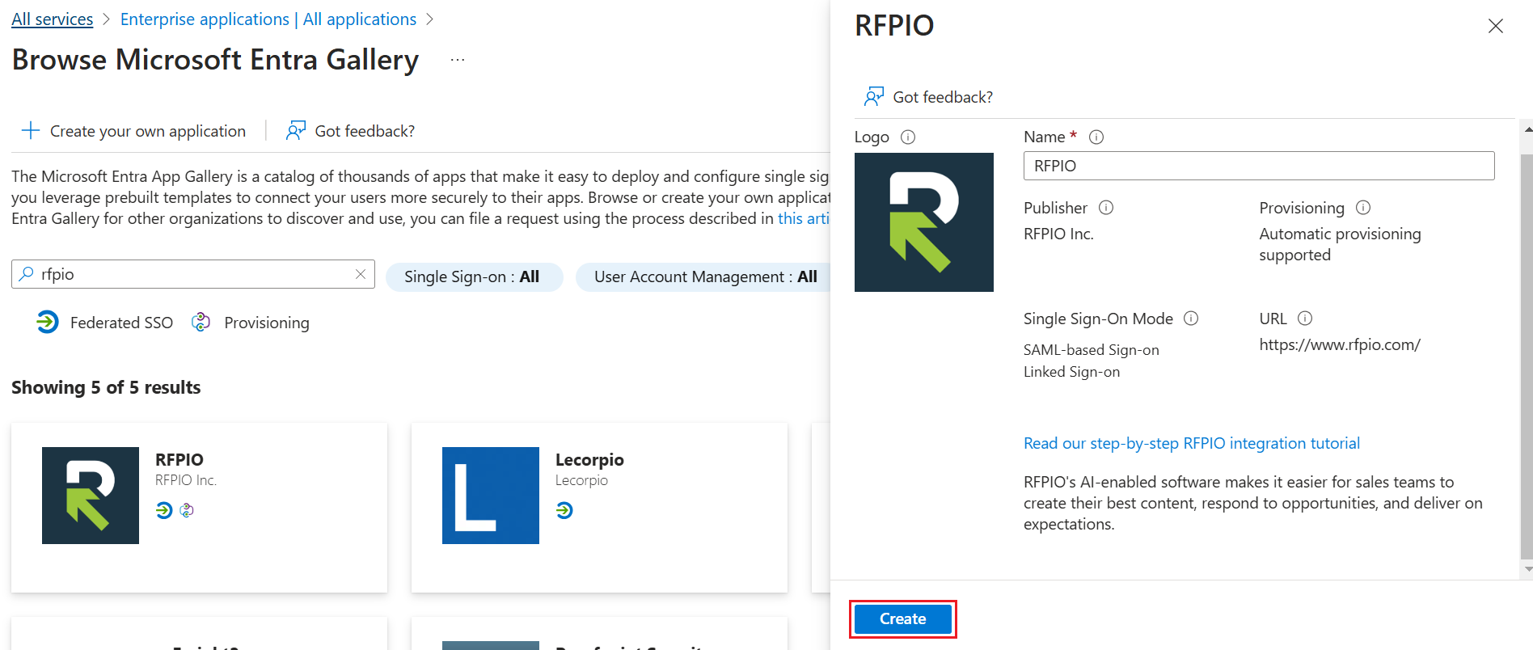This screenshot has height=650, width=1533.
Task: Close the RFPIO side panel
Action: coord(1496,26)
